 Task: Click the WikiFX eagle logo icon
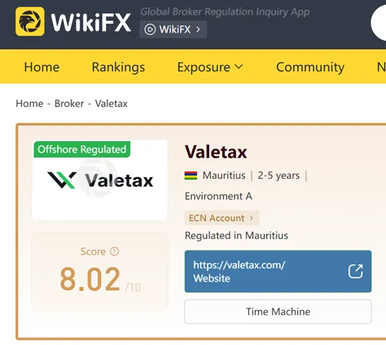pos(30,22)
